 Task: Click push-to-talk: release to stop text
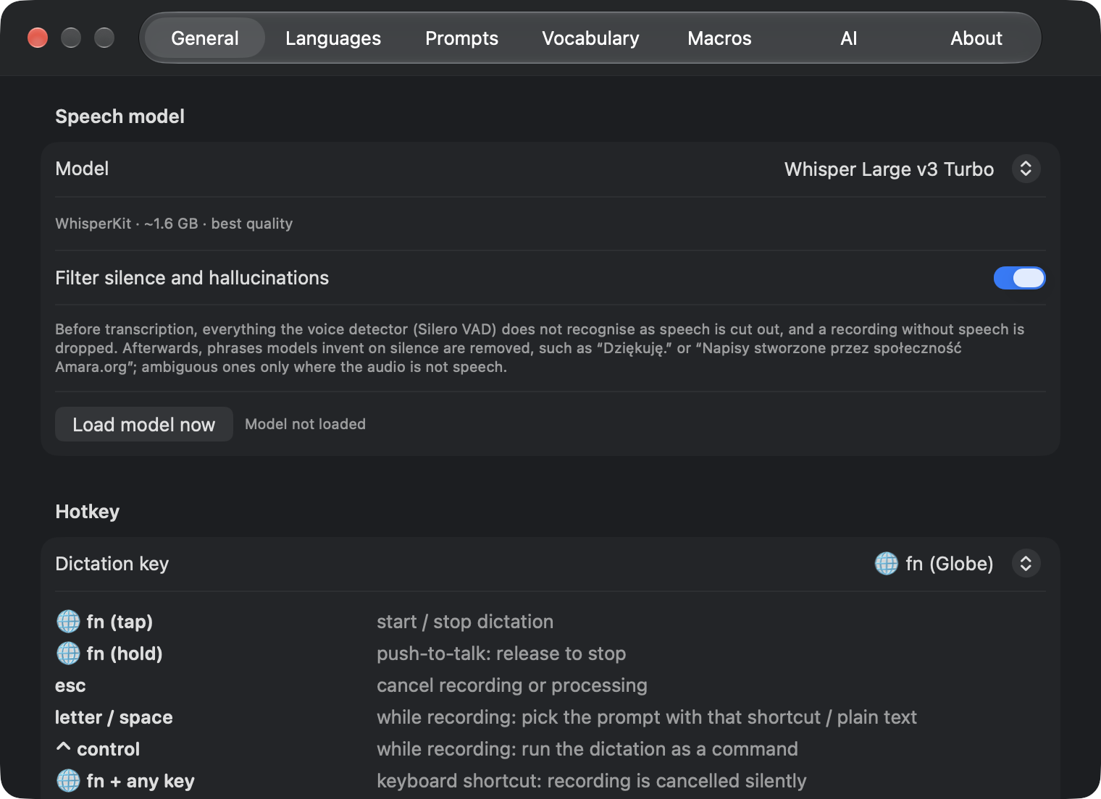pos(501,654)
